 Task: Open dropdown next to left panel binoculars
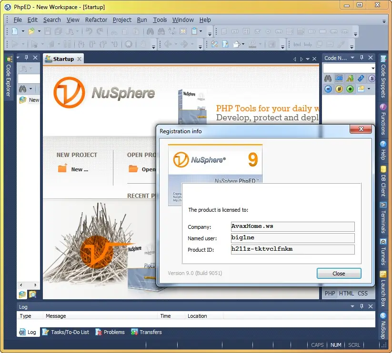(31, 89)
